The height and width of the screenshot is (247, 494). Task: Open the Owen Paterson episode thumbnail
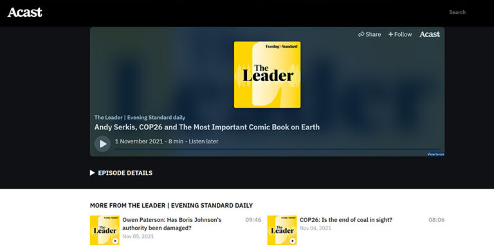pyautogui.click(x=105, y=230)
